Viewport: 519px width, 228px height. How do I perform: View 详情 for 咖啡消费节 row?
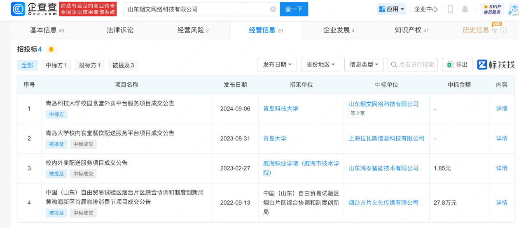(502, 203)
